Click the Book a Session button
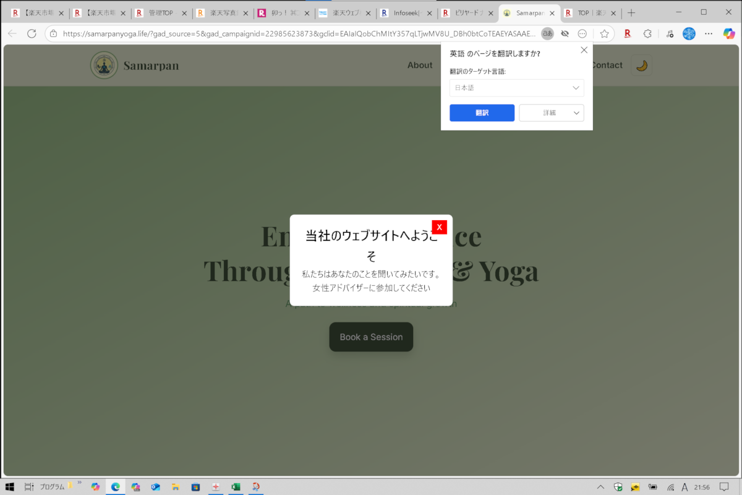This screenshot has width=742, height=495. click(371, 337)
